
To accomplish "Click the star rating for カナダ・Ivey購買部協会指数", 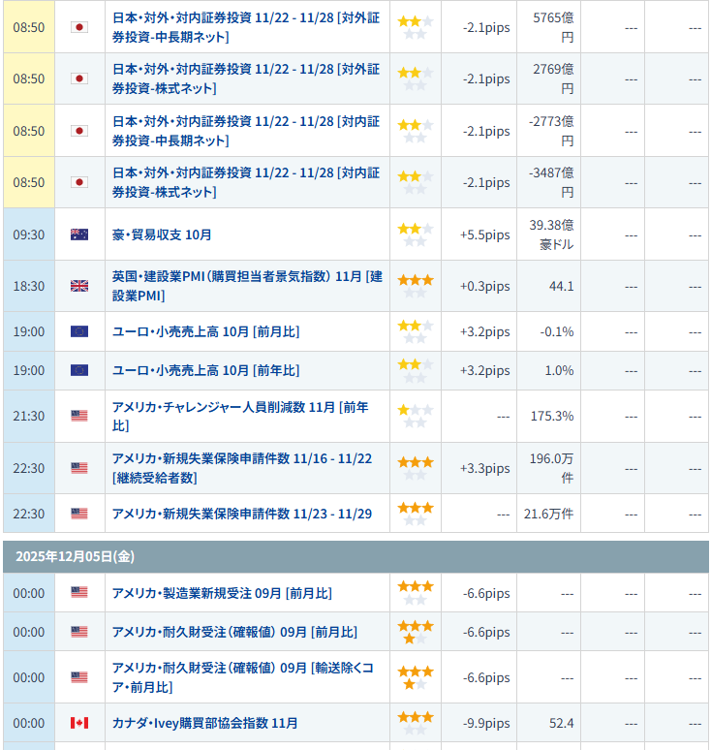I will [416, 723].
